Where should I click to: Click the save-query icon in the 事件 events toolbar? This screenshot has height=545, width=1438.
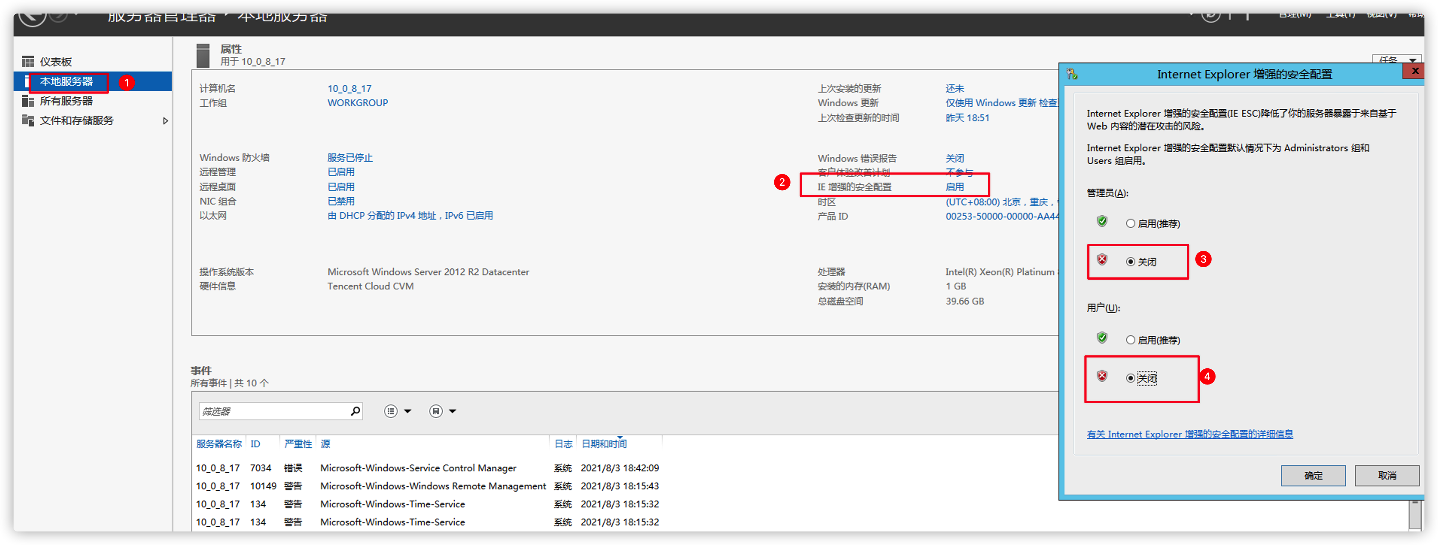436,411
